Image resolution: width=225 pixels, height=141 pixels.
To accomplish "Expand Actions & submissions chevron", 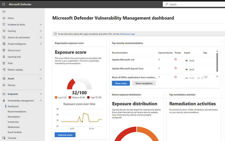I will (41, 37).
